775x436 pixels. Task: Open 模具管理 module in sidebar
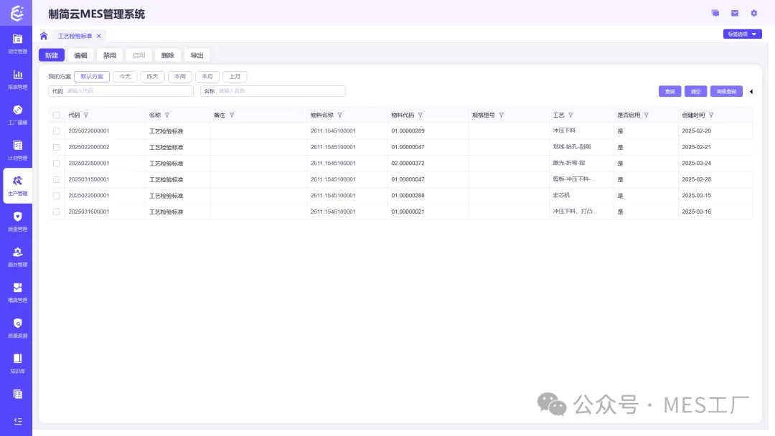17,291
